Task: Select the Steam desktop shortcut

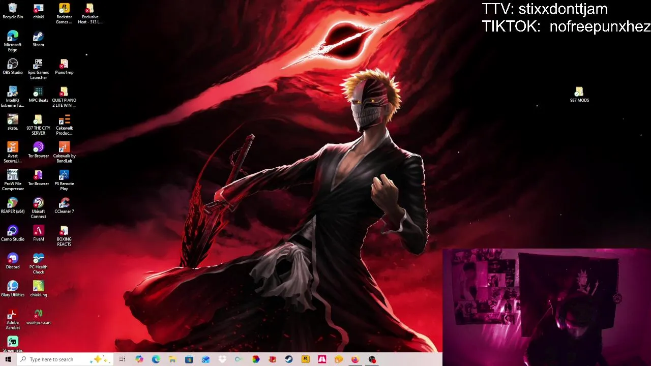Action: (38, 39)
